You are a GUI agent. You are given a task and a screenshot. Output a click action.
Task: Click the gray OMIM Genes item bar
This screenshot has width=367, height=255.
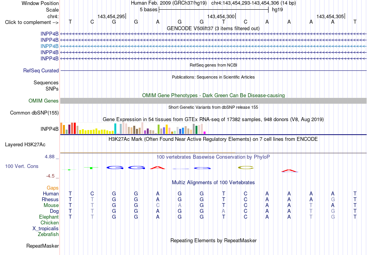[213, 101]
